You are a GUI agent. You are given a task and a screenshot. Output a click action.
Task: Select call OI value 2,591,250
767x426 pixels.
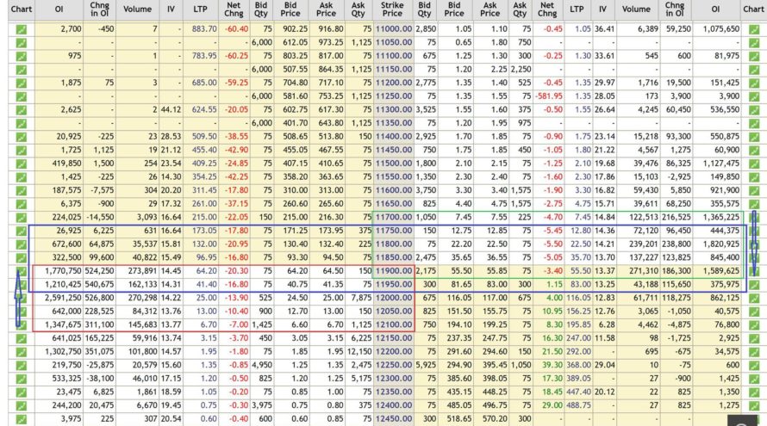coord(63,298)
